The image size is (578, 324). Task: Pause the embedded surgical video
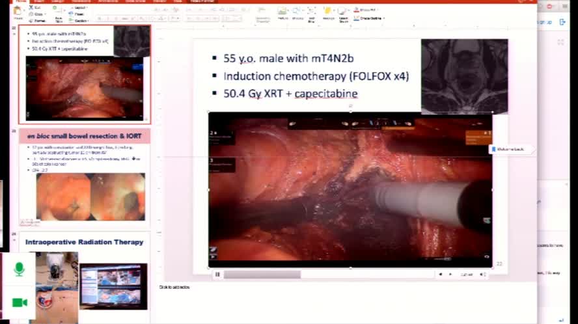click(217, 275)
